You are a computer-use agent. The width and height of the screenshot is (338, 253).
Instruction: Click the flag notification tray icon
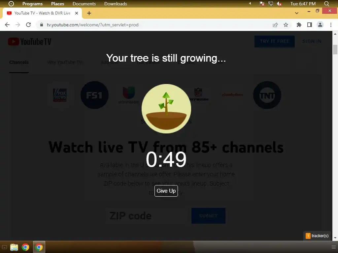coord(262,4)
